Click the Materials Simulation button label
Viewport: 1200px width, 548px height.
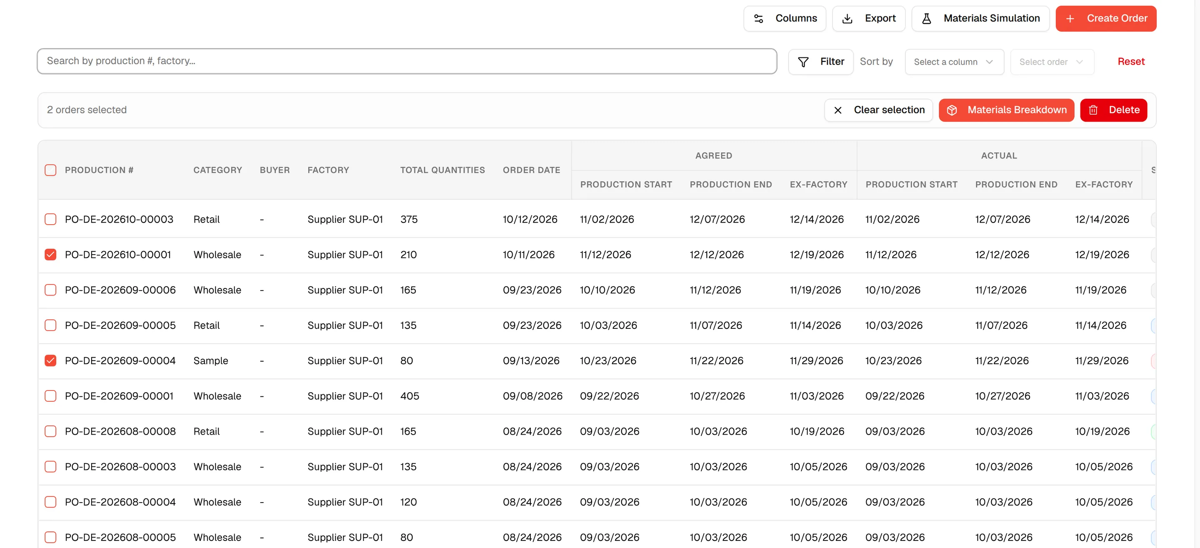click(x=991, y=18)
